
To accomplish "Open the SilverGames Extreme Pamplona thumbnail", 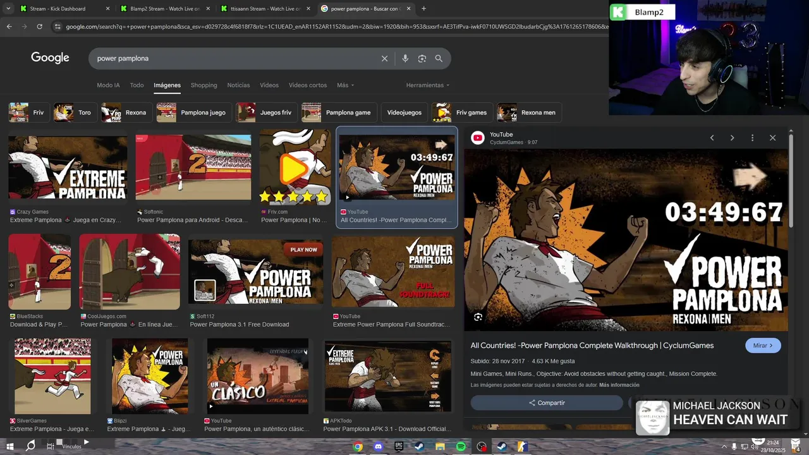I will [x=52, y=376].
